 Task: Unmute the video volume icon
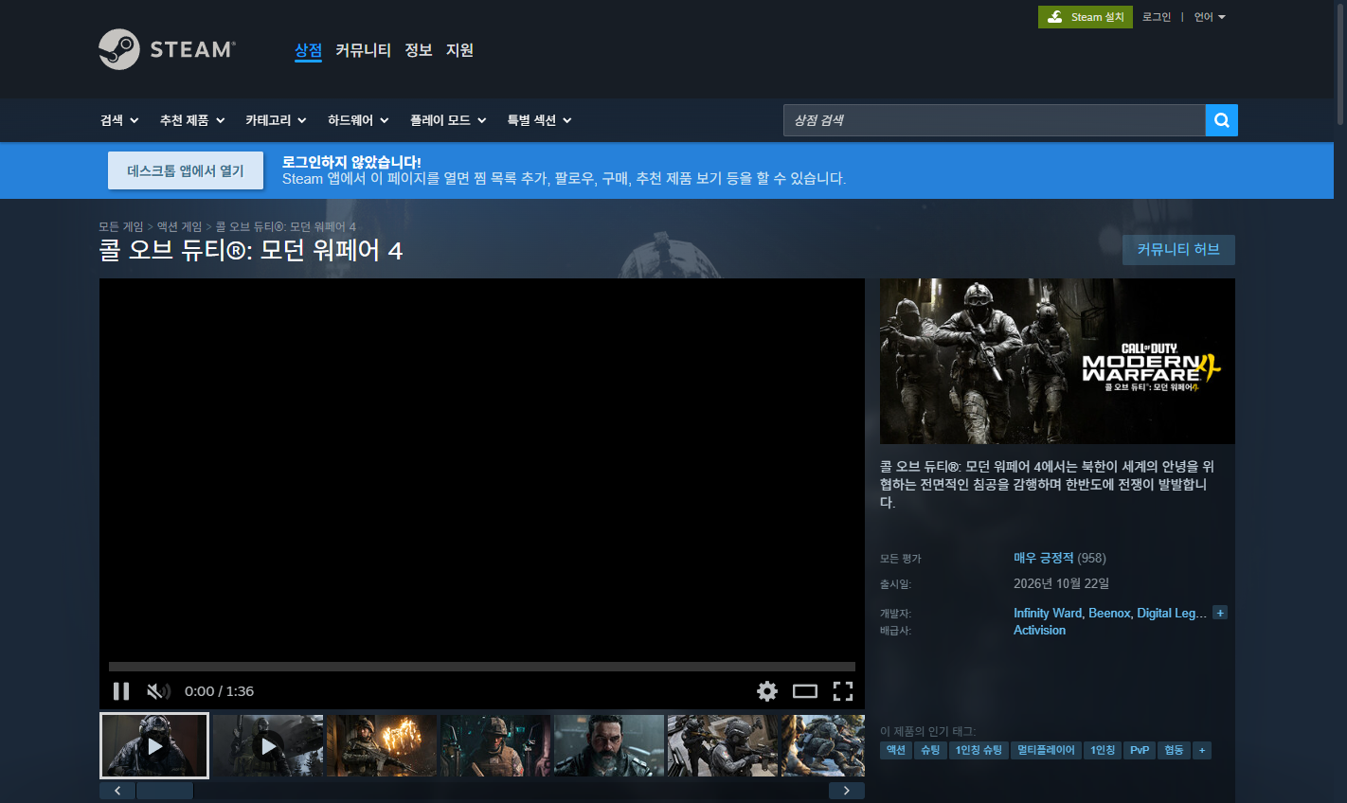[x=158, y=691]
